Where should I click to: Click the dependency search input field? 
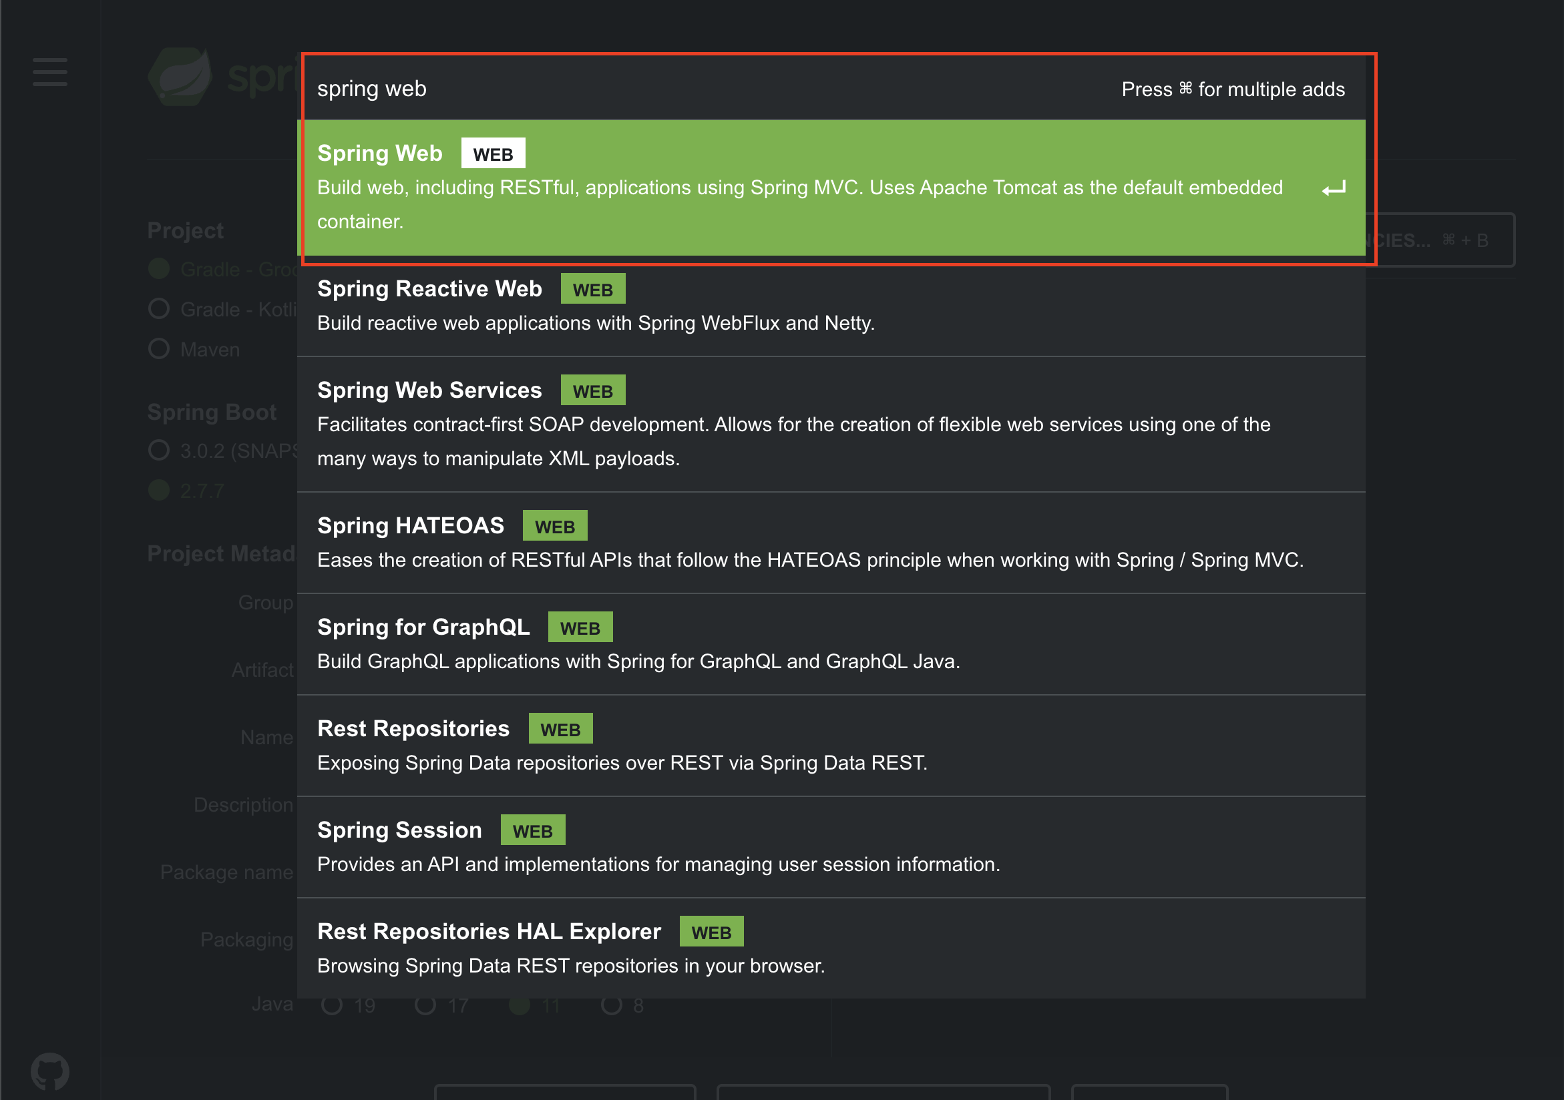pyautogui.click(x=681, y=89)
